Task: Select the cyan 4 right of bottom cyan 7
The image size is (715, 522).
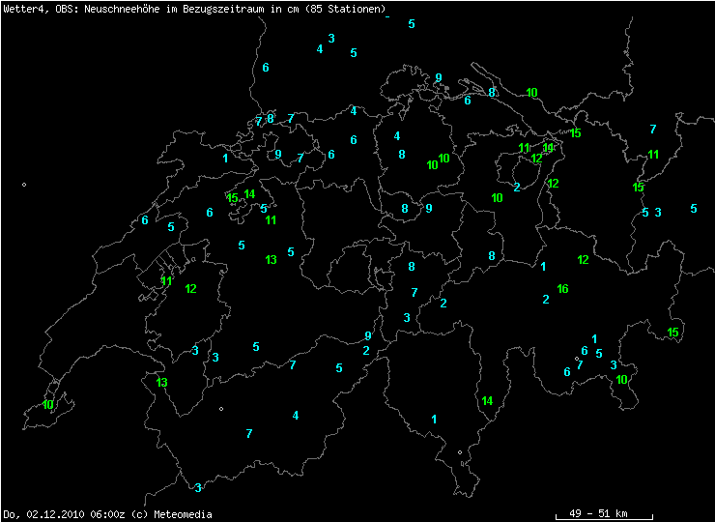Action: [x=296, y=416]
